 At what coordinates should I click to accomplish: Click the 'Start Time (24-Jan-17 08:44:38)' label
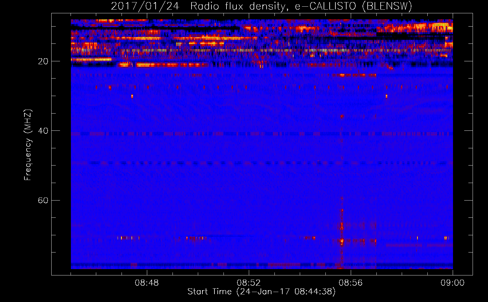pos(261,292)
